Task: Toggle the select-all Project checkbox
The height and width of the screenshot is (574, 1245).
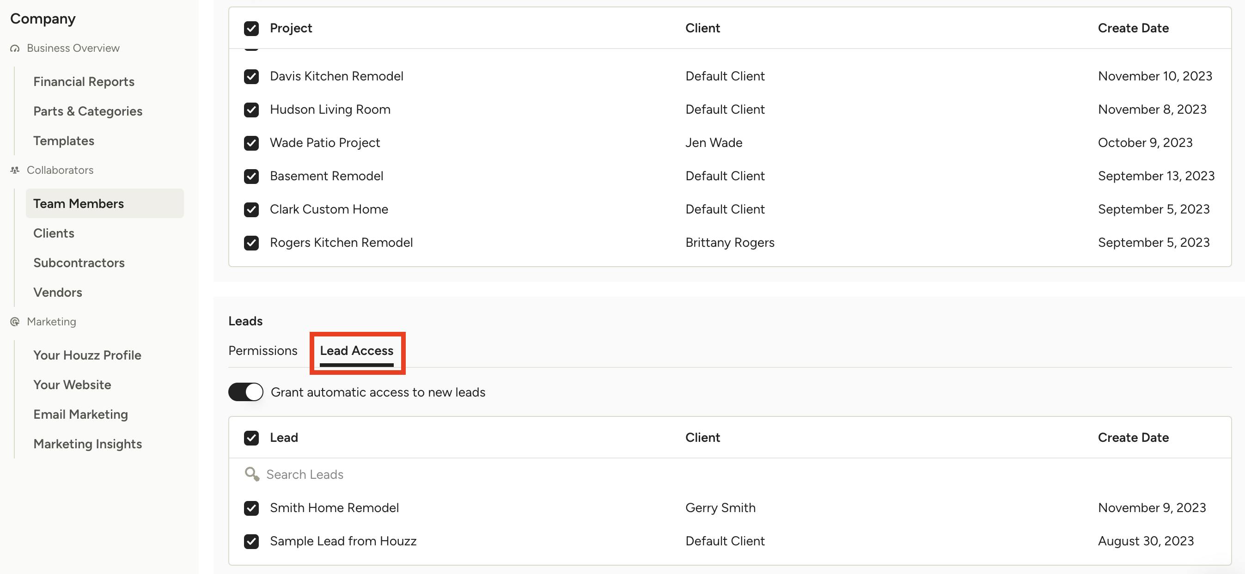Action: pyautogui.click(x=251, y=29)
